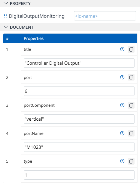Grab the DigitalOutputMonitoring drag handle dots
This screenshot has height=190, width=140.
pos(5,16)
